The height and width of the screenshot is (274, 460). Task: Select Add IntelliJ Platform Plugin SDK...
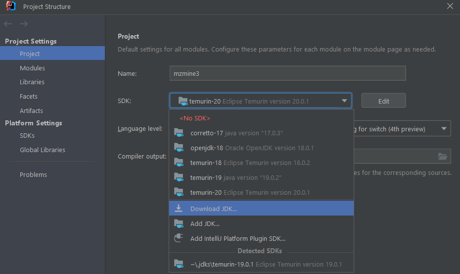coord(261,238)
